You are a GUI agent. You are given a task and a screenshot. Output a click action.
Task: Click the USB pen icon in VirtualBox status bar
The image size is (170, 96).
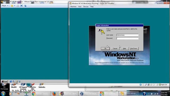pos(146,85)
